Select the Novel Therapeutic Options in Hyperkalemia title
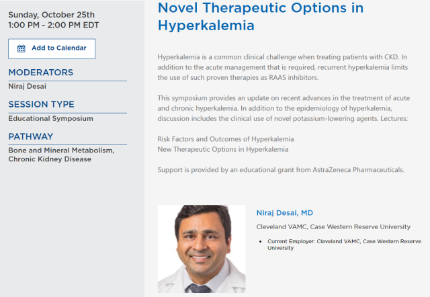The image size is (430, 297). tap(261, 16)
